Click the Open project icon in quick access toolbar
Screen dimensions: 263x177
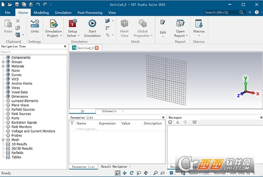(x=10, y=4)
